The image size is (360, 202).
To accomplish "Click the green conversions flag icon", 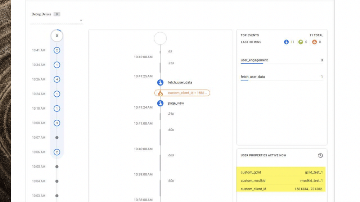I will point(301,42).
